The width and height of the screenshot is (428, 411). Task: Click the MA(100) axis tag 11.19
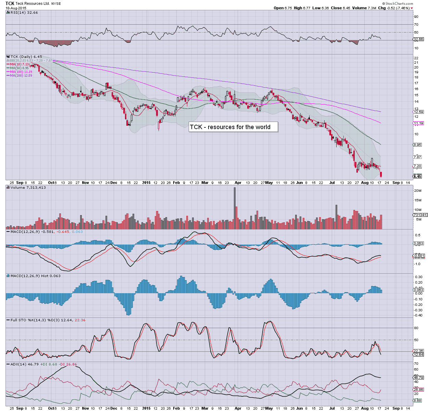418,123
